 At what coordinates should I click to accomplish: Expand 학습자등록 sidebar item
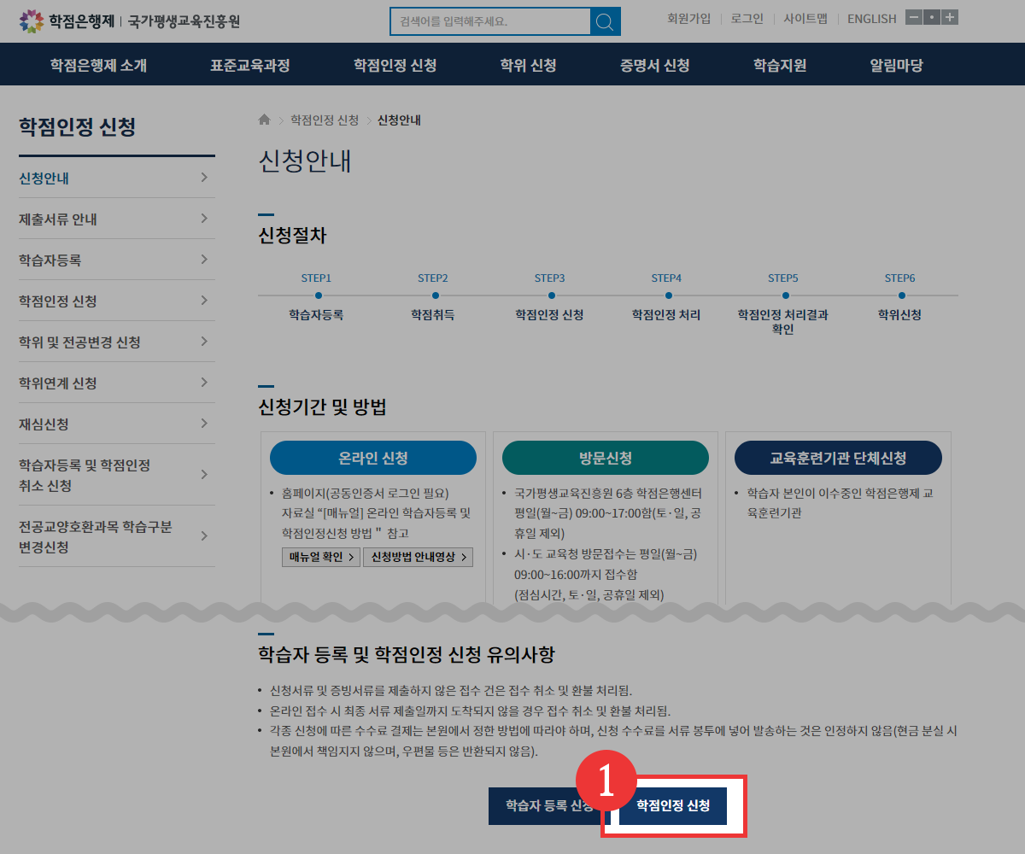(x=116, y=260)
